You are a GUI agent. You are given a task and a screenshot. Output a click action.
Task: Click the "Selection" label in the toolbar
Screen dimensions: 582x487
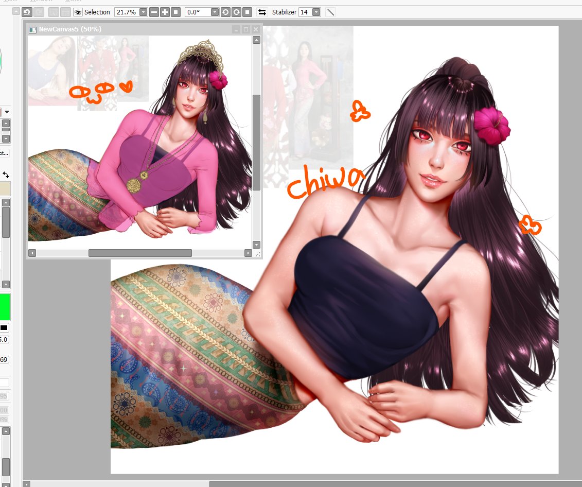pyautogui.click(x=97, y=12)
